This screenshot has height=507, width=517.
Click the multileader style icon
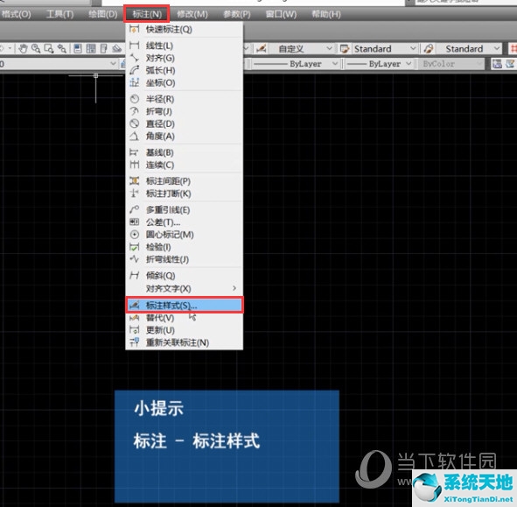click(x=429, y=49)
